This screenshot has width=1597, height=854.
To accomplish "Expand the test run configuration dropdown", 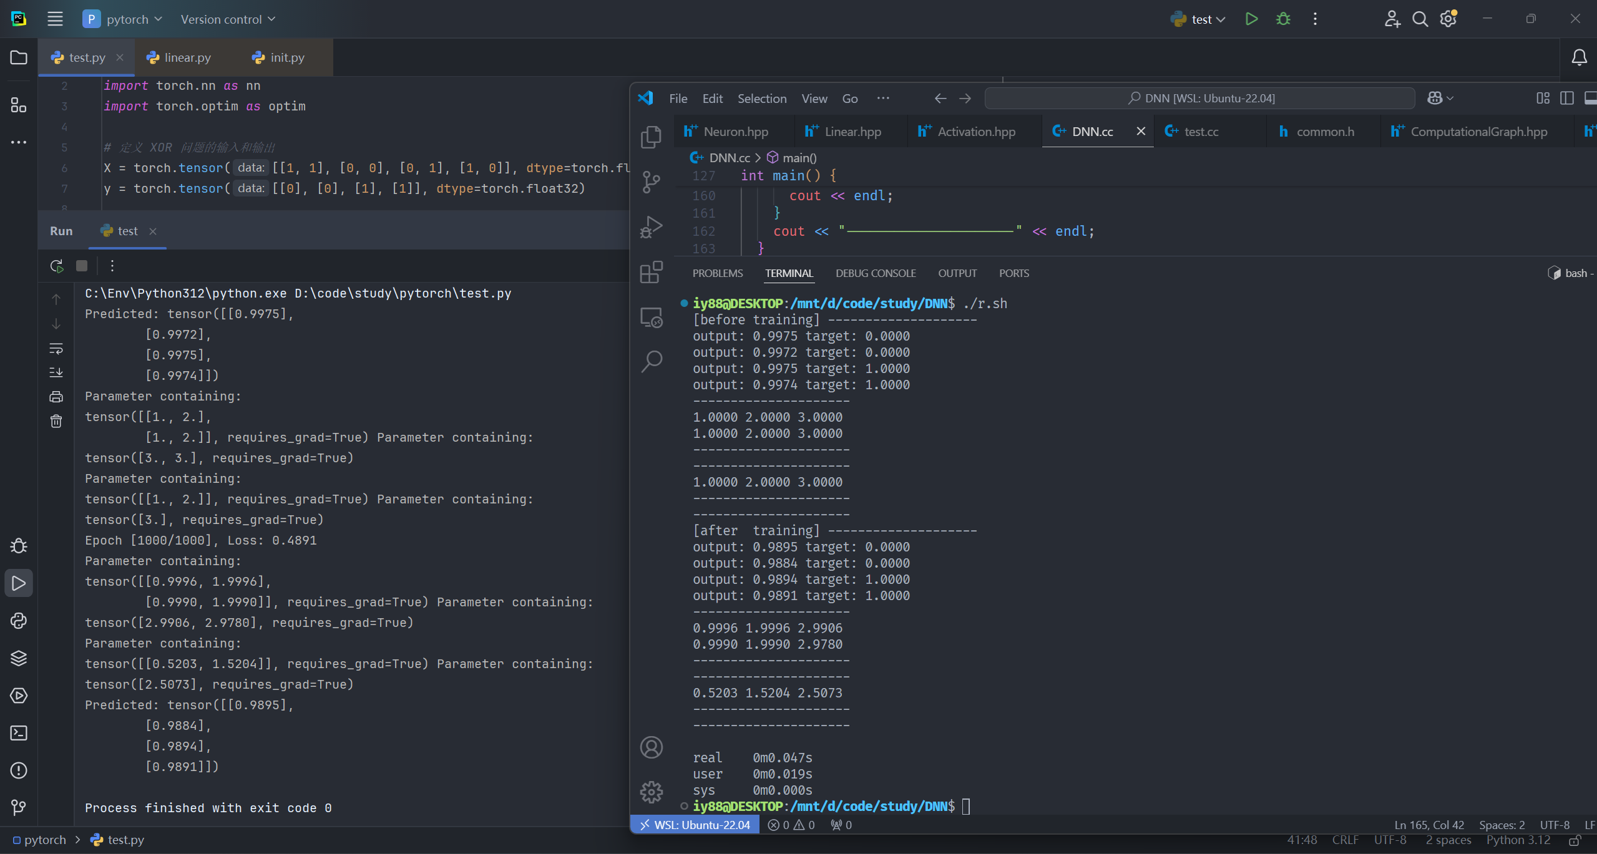I will pyautogui.click(x=1199, y=19).
